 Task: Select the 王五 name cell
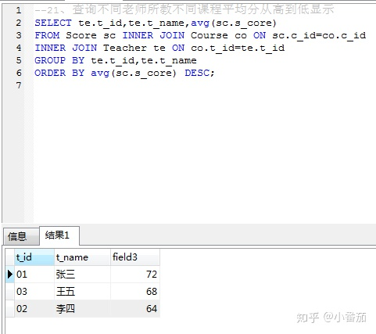coord(82,292)
